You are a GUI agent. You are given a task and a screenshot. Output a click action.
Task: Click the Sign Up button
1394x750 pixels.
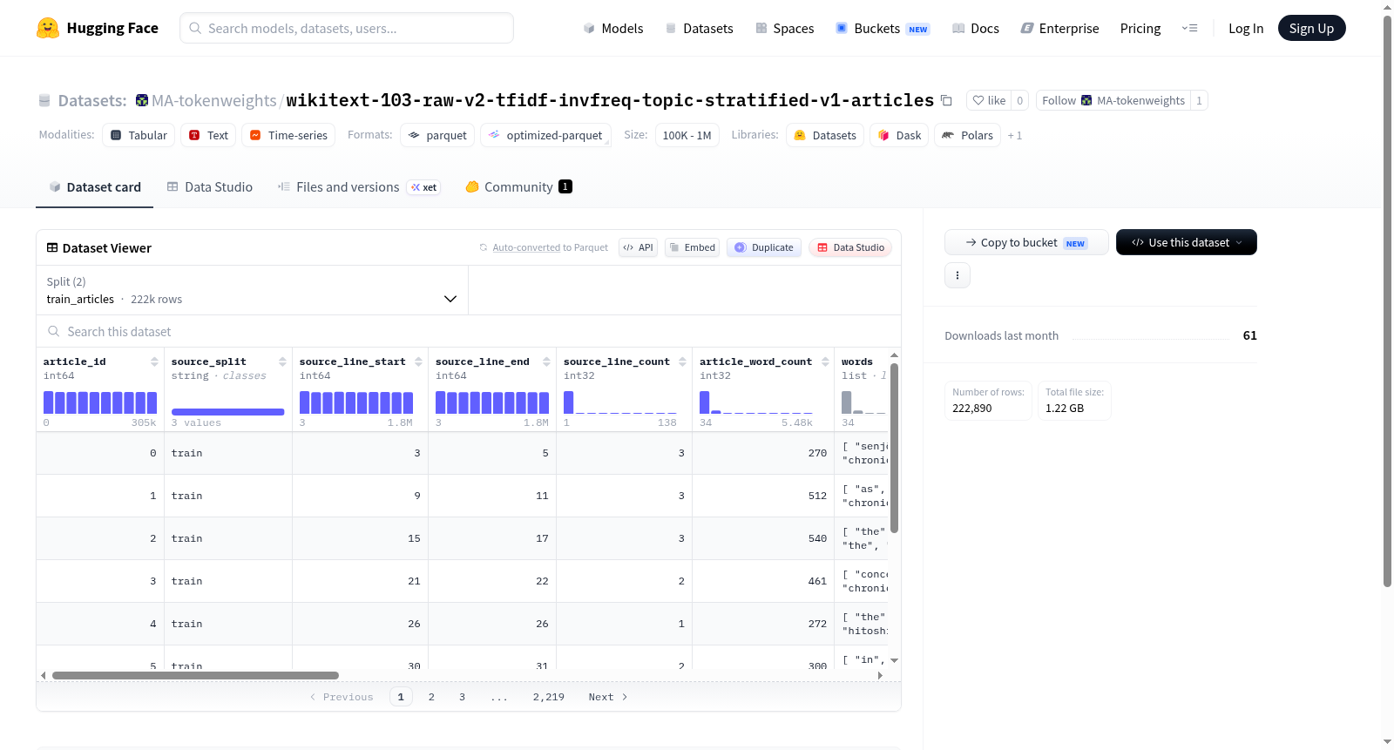click(1311, 28)
